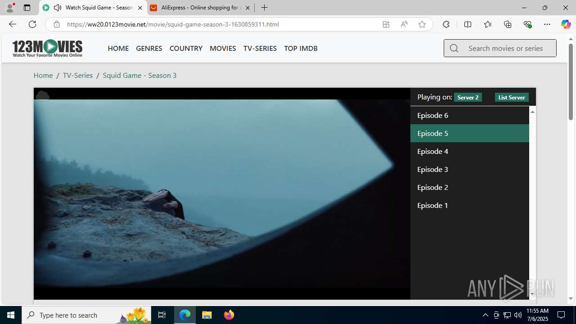576x324 pixels.
Task: Open File Explorer from the taskbar
Action: pos(207,315)
